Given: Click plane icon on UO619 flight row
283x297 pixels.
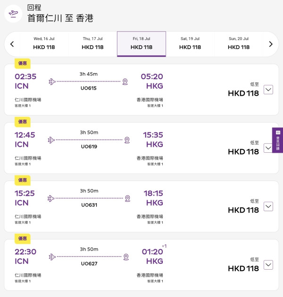Looking at the screenshot, I should click(x=52, y=140).
